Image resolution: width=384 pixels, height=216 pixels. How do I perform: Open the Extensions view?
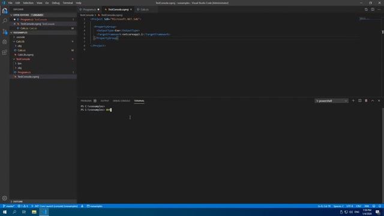coord(5,52)
